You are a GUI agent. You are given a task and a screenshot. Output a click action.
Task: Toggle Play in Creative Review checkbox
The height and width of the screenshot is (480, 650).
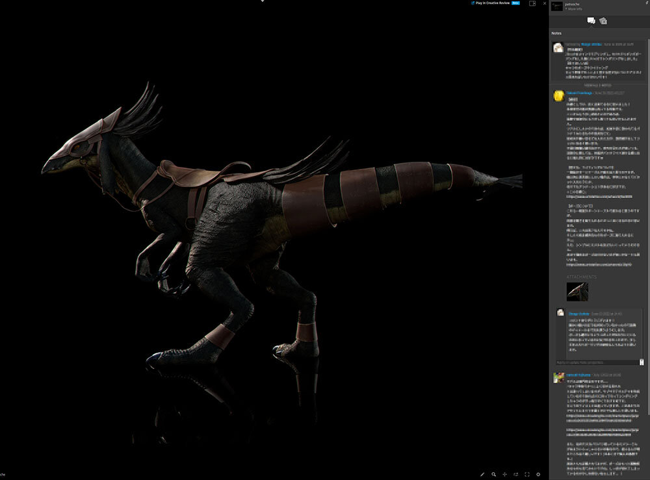(473, 3)
